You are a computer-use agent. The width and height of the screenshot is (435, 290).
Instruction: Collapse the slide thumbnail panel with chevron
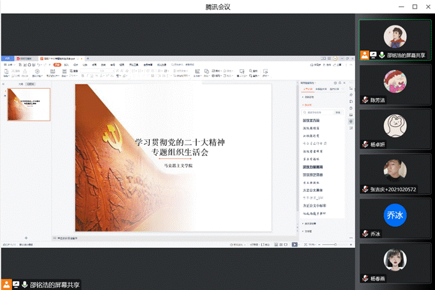pyautogui.click(x=4, y=84)
